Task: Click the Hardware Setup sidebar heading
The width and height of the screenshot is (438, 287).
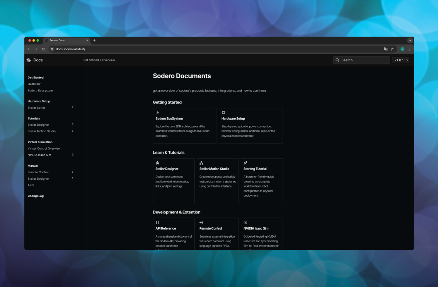Action: pos(39,101)
